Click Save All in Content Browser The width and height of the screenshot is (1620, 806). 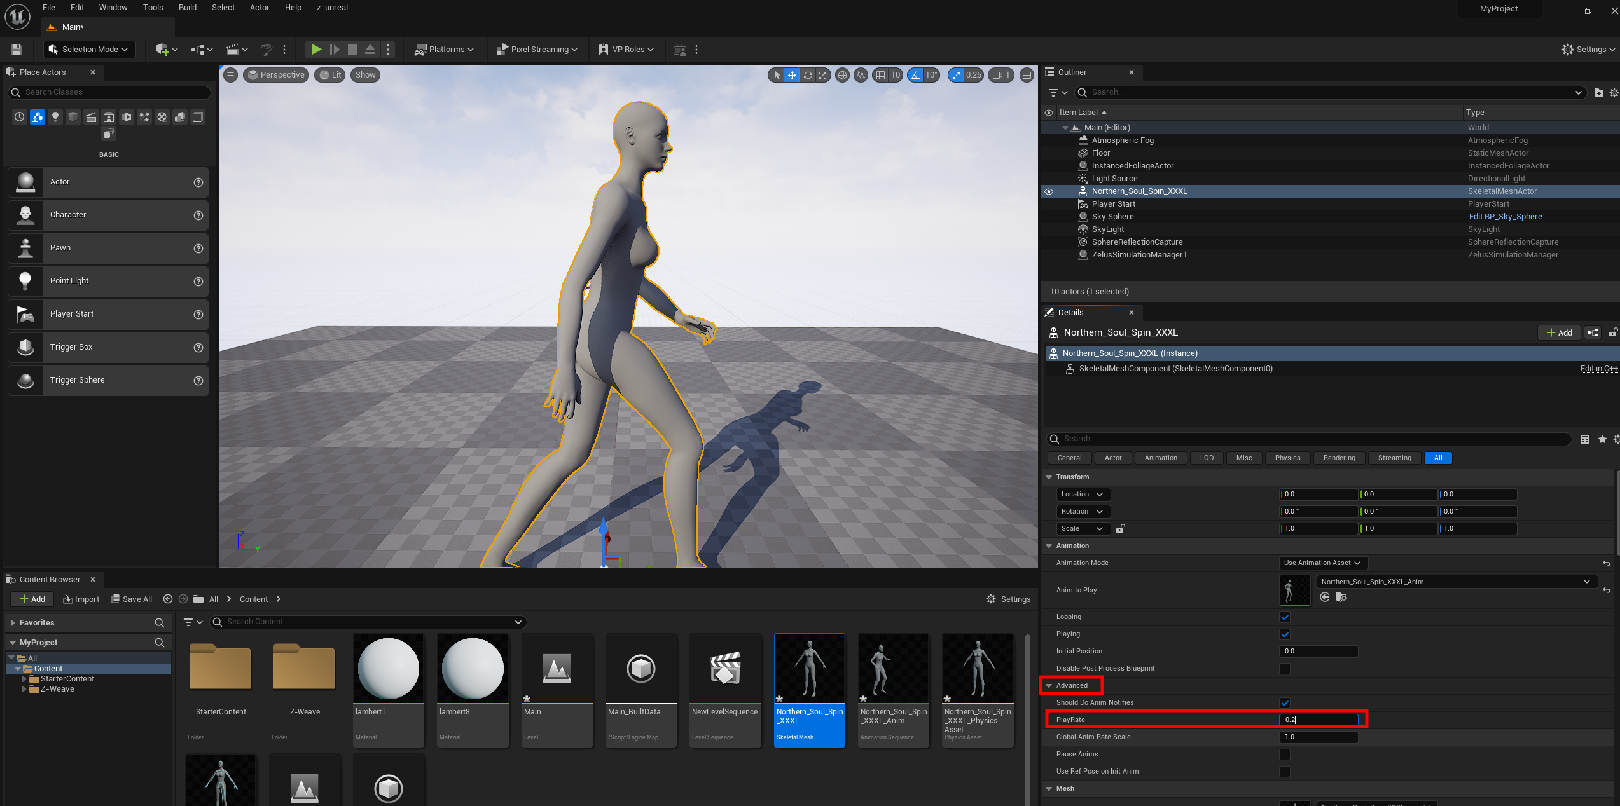pyautogui.click(x=132, y=599)
